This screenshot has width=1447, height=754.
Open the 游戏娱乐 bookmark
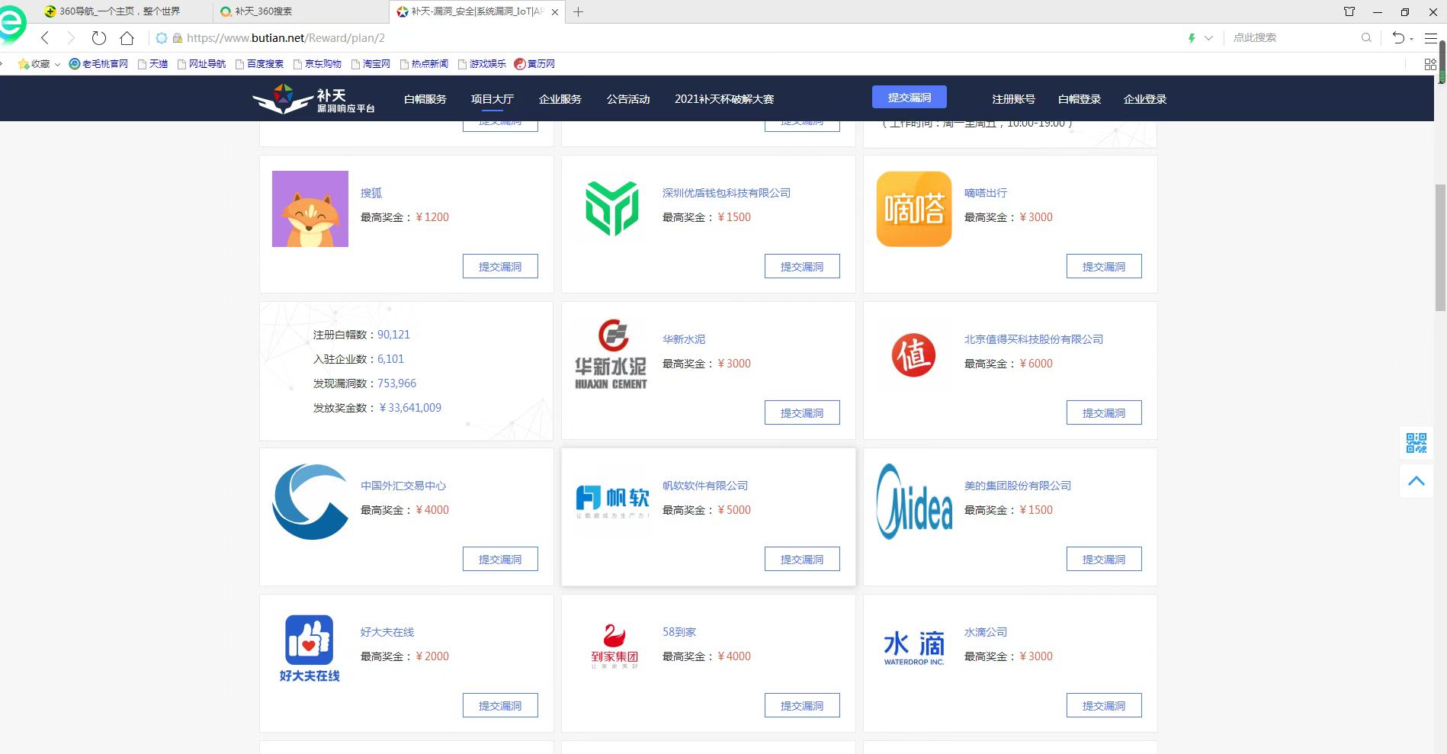coord(482,64)
